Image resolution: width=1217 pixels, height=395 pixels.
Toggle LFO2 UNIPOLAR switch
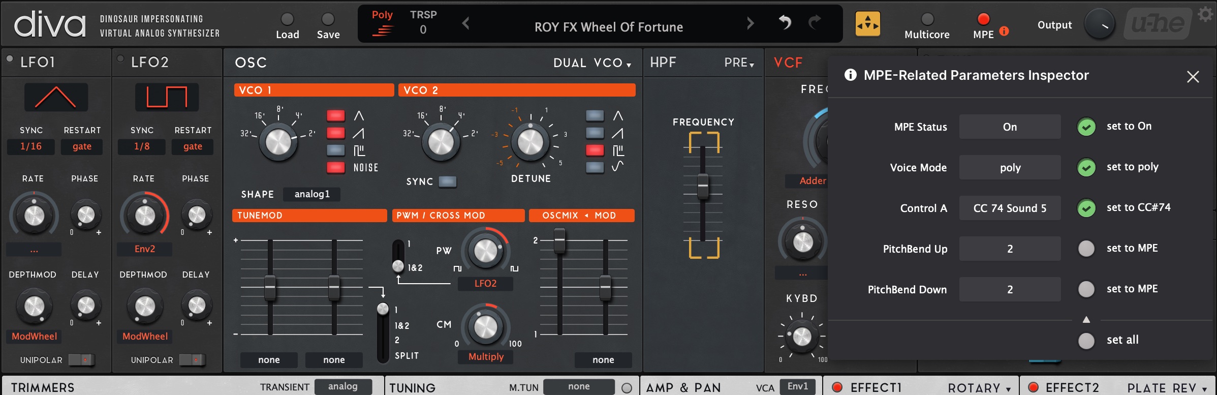pos(192,360)
